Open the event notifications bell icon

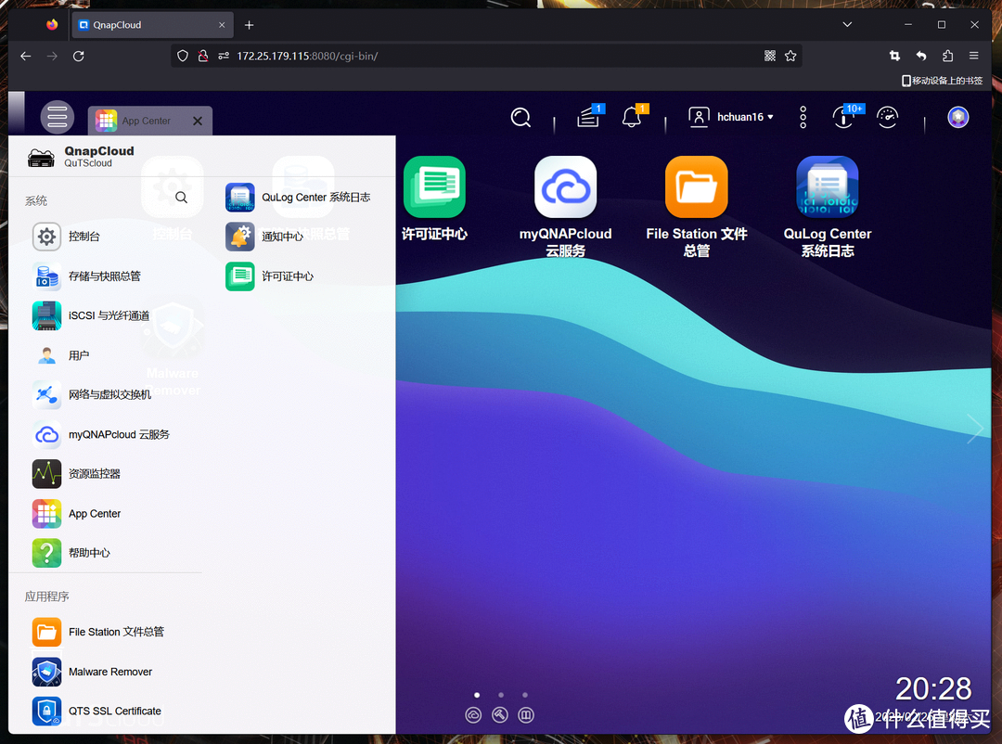tap(633, 117)
